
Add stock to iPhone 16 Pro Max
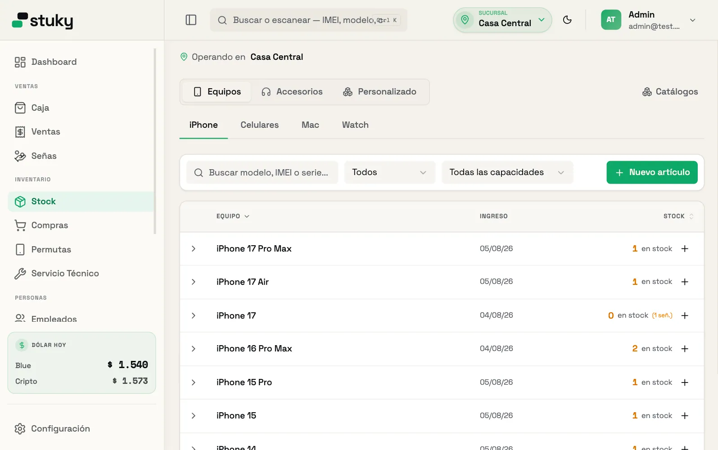(x=685, y=349)
